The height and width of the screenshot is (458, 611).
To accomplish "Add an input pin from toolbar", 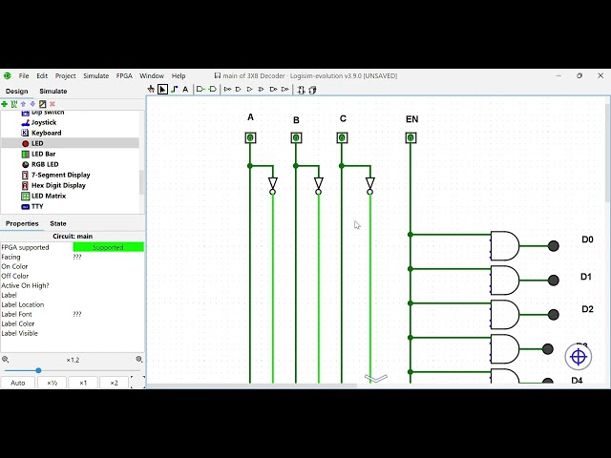I will point(200,90).
